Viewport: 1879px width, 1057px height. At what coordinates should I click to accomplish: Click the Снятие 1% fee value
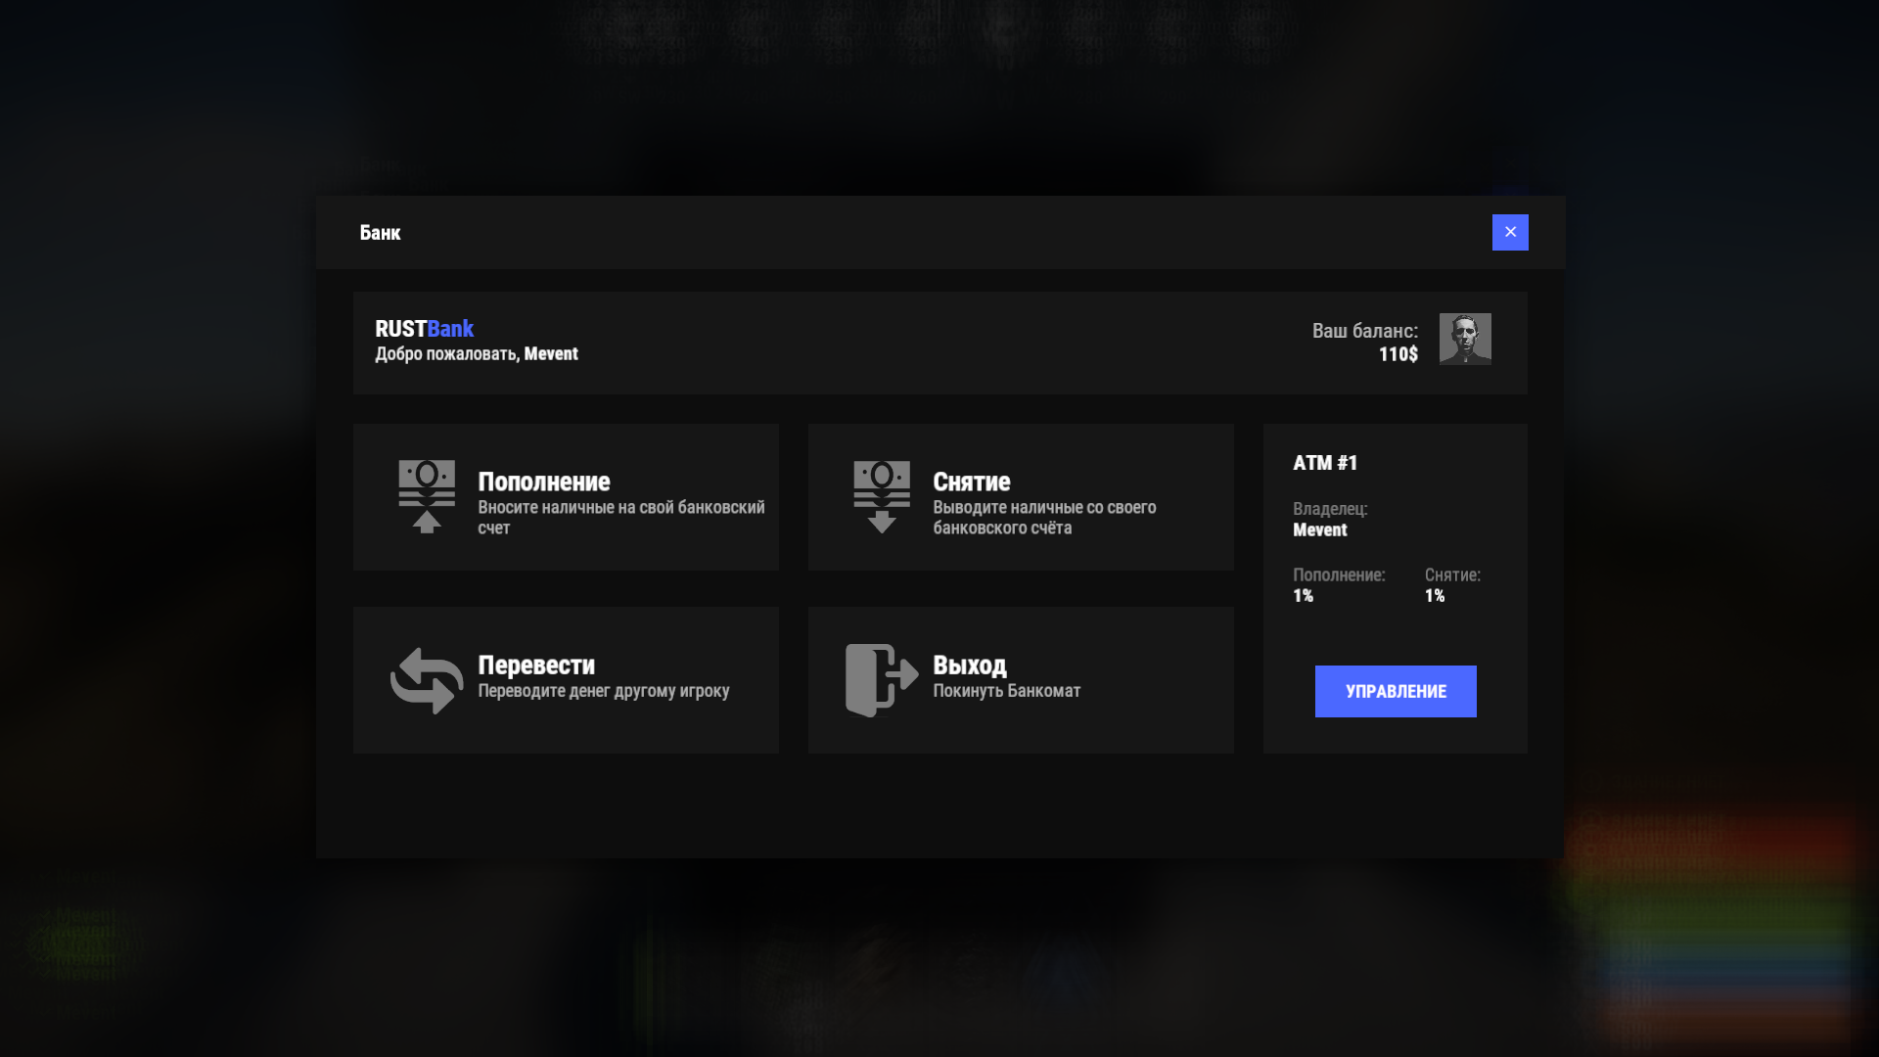coord(1434,596)
